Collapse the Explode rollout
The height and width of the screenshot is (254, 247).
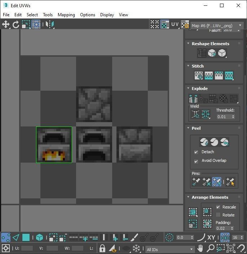(188, 89)
